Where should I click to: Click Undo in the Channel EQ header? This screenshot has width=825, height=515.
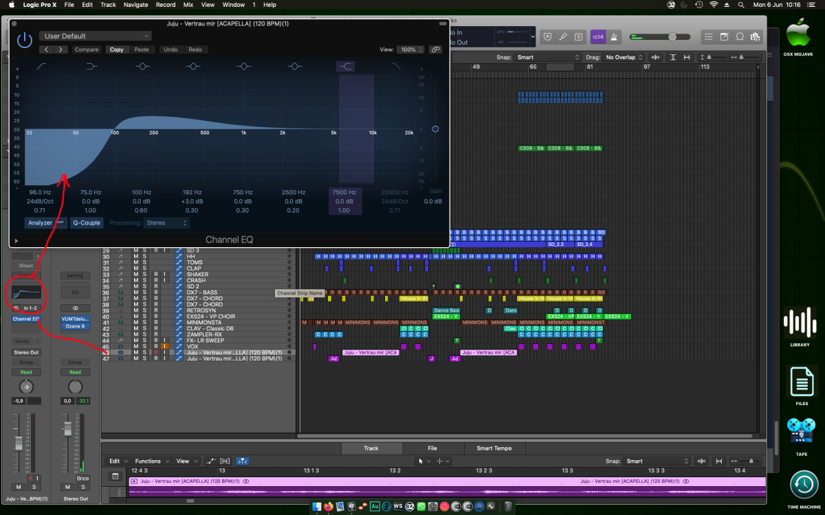click(x=170, y=49)
